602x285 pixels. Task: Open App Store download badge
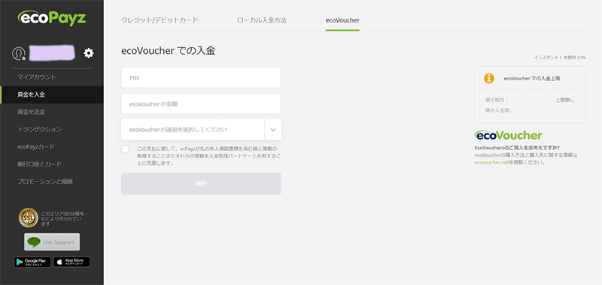coord(71,262)
